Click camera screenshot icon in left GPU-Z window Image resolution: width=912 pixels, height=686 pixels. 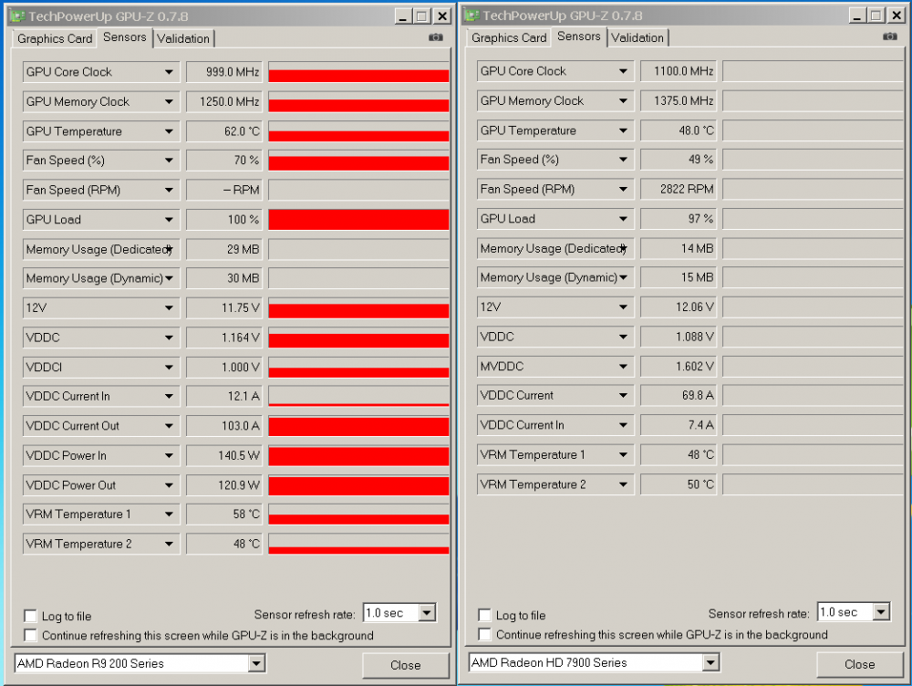(436, 37)
